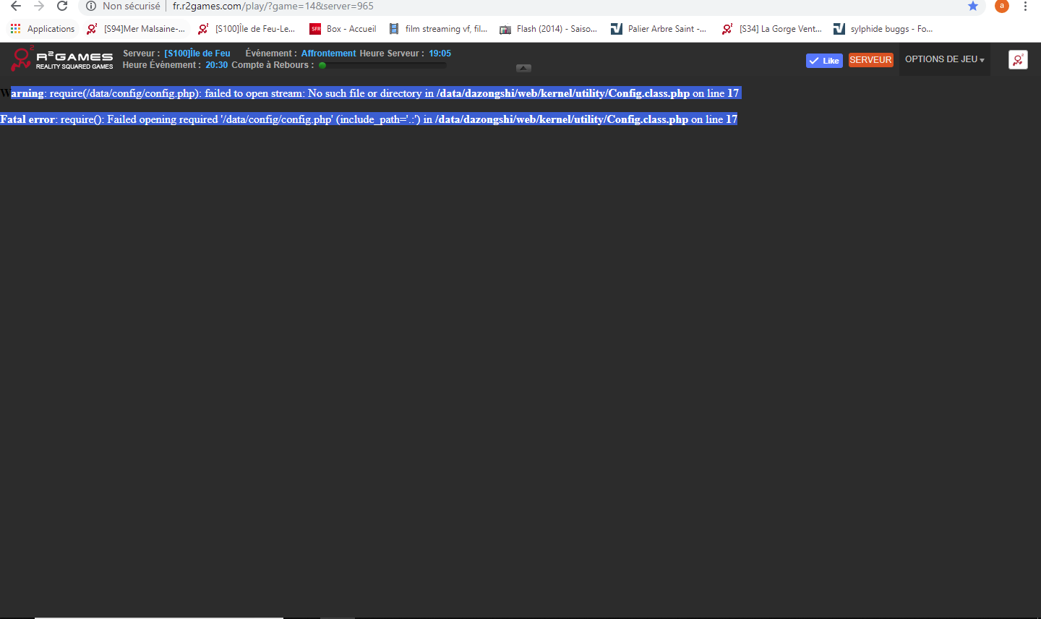Collapse the header bar with arrow

coord(524,68)
